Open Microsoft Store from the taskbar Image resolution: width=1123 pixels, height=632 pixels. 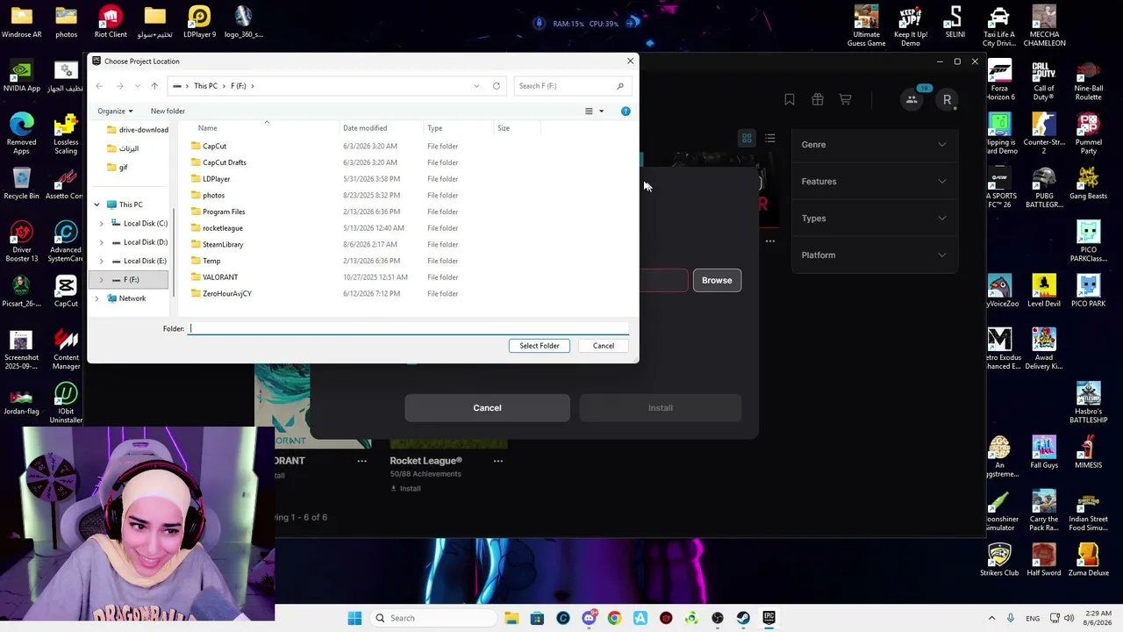pos(537,619)
